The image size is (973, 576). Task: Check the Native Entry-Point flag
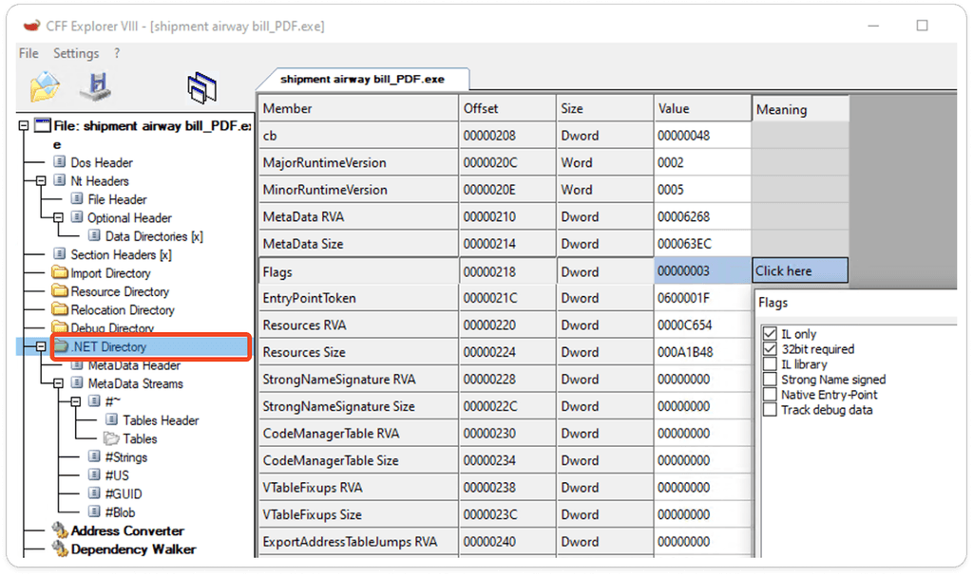[770, 395]
